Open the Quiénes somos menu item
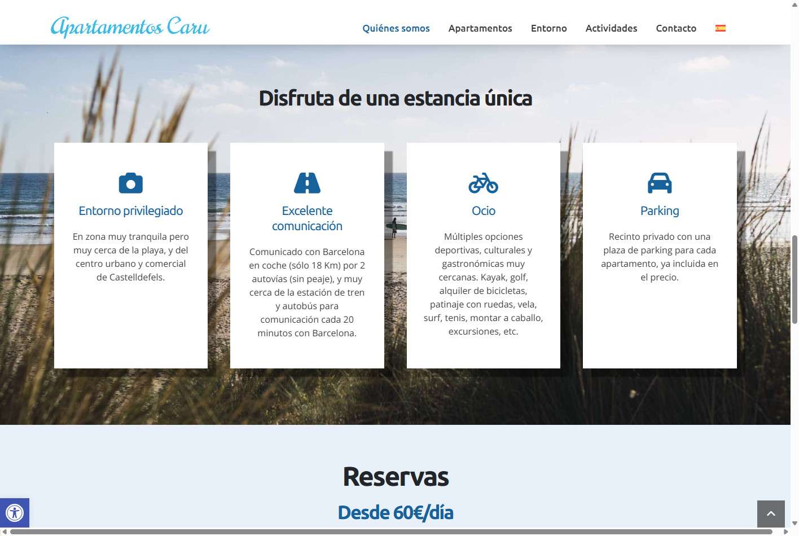Viewport: 799px width, 536px height. [x=396, y=28]
